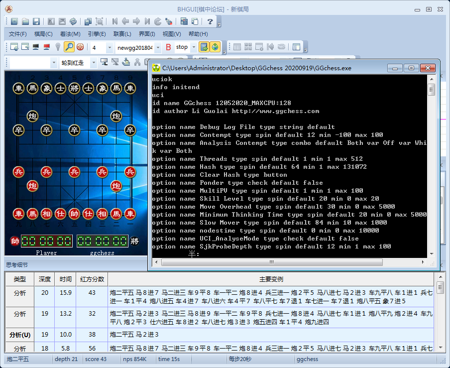This screenshot has width=450, height=368.
Task: Open the 文件(F) menu
Action: tap(18, 34)
